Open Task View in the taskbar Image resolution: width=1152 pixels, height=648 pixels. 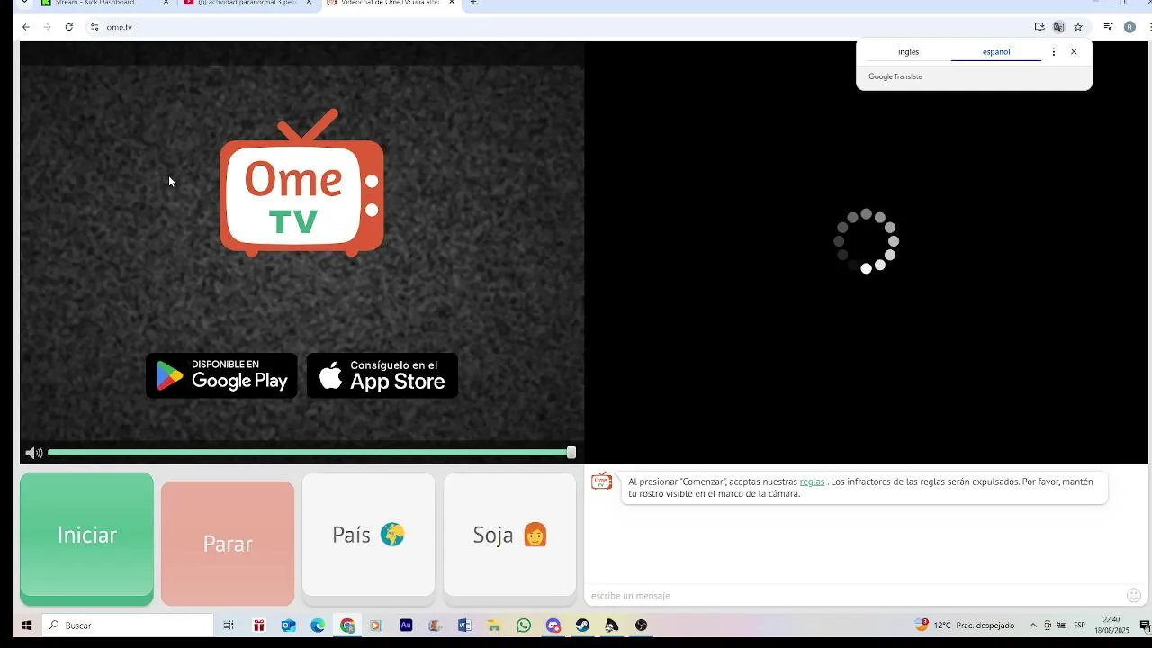click(229, 625)
